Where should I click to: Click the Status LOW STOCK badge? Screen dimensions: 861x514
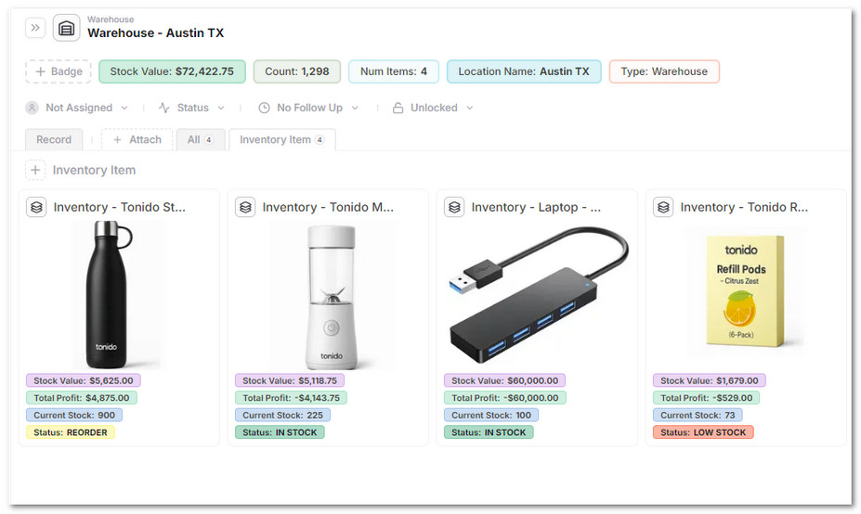(x=703, y=432)
